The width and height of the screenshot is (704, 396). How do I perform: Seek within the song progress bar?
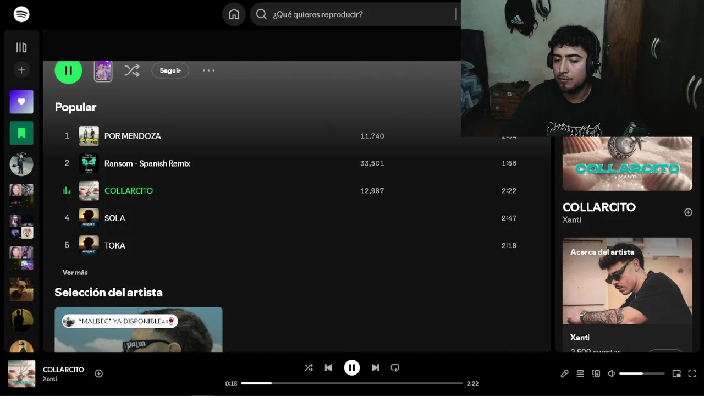coord(352,383)
